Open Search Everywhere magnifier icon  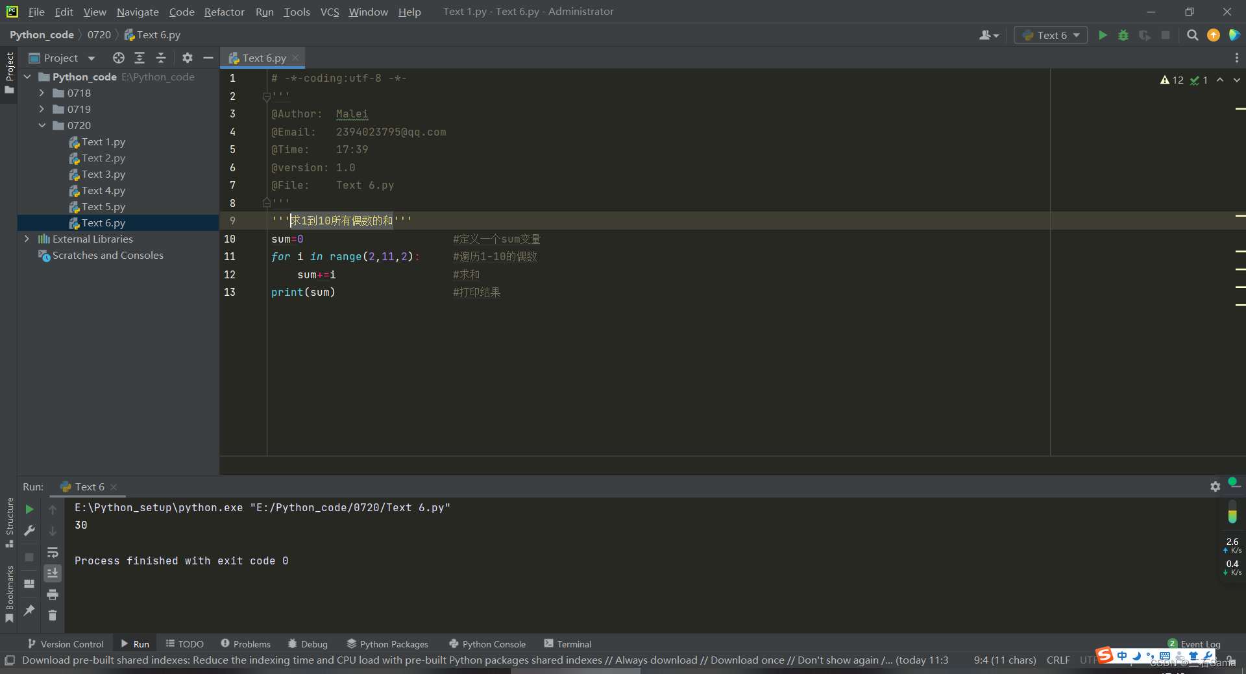(x=1192, y=35)
